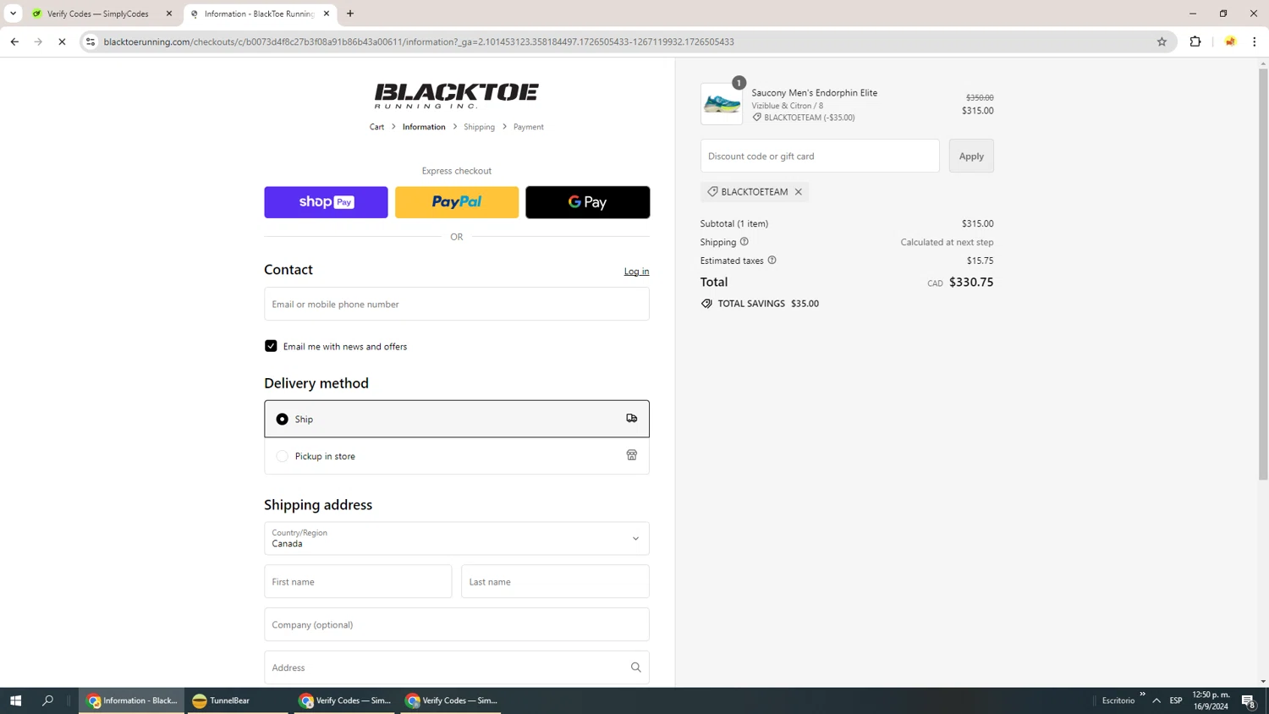
Task: Open the Log in link
Action: click(636, 272)
